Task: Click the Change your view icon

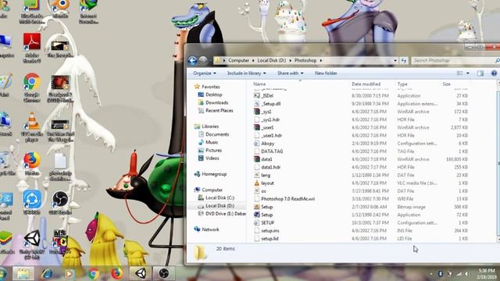Action: (x=460, y=73)
